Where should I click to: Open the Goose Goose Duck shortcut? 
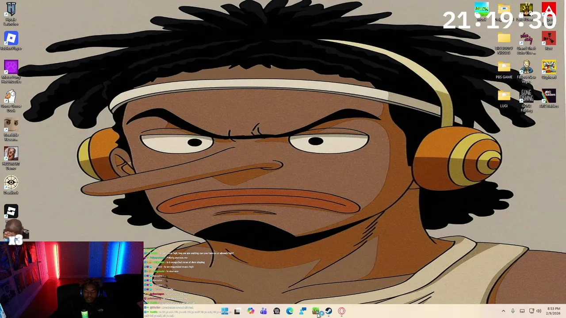[11, 101]
